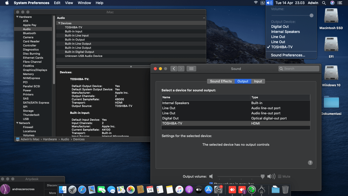
Task: Collapse the Devices disclosure triangle
Action: point(59,23)
